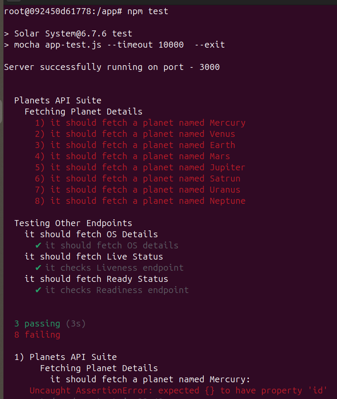
Task: Click the "8 failing" summary text
Action: [37, 335]
